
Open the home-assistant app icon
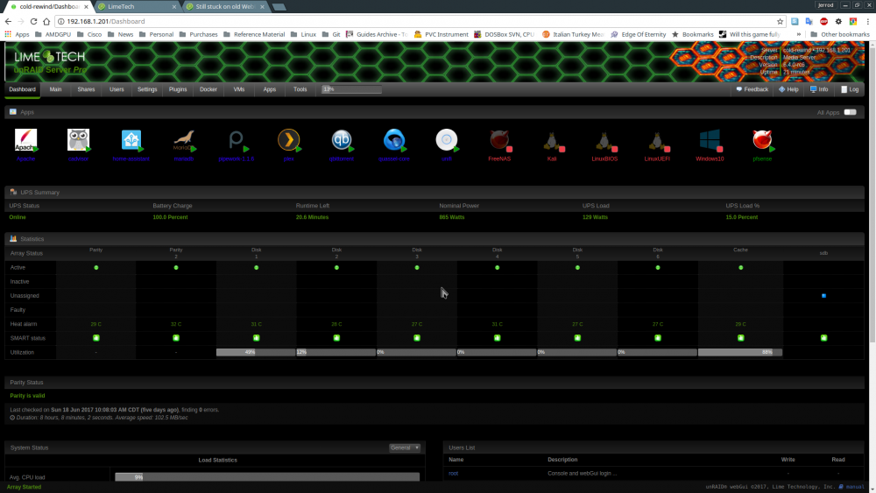(x=131, y=139)
